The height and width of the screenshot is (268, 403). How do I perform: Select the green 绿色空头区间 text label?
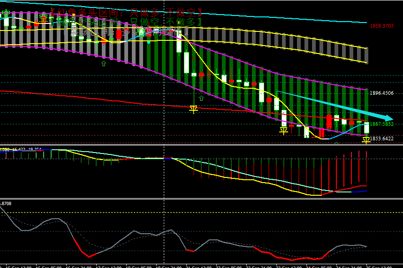(126, 22)
